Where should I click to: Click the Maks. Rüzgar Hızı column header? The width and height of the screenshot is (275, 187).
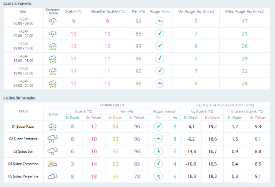(245, 11)
